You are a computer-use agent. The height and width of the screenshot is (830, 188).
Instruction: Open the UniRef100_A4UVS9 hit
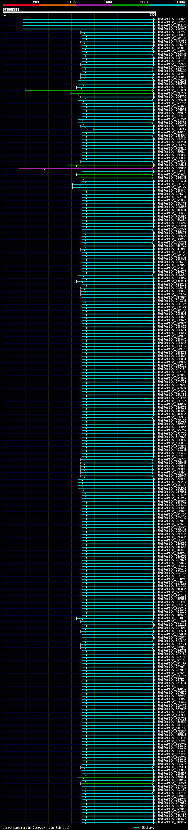172,32
